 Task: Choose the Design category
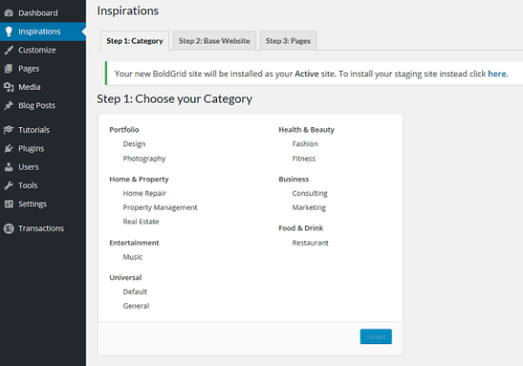pyautogui.click(x=134, y=143)
